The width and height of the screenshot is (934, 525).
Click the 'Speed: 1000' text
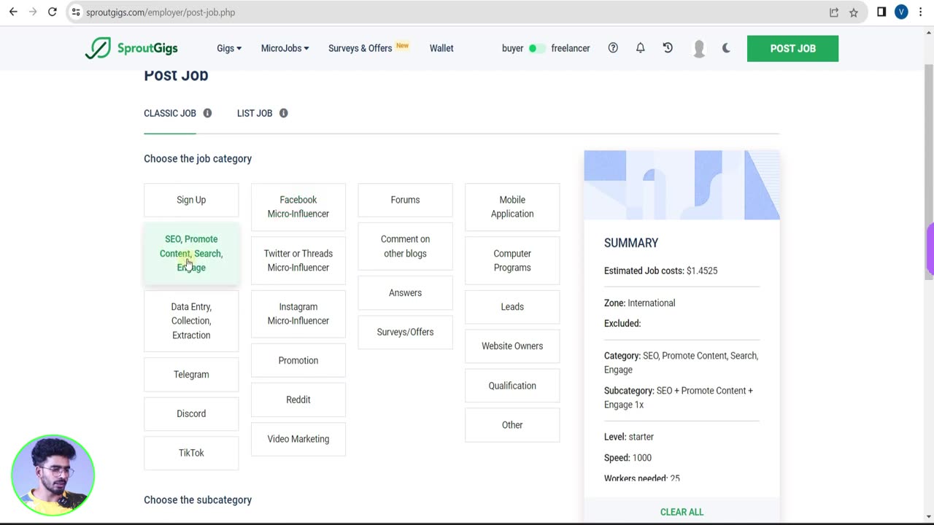628,458
